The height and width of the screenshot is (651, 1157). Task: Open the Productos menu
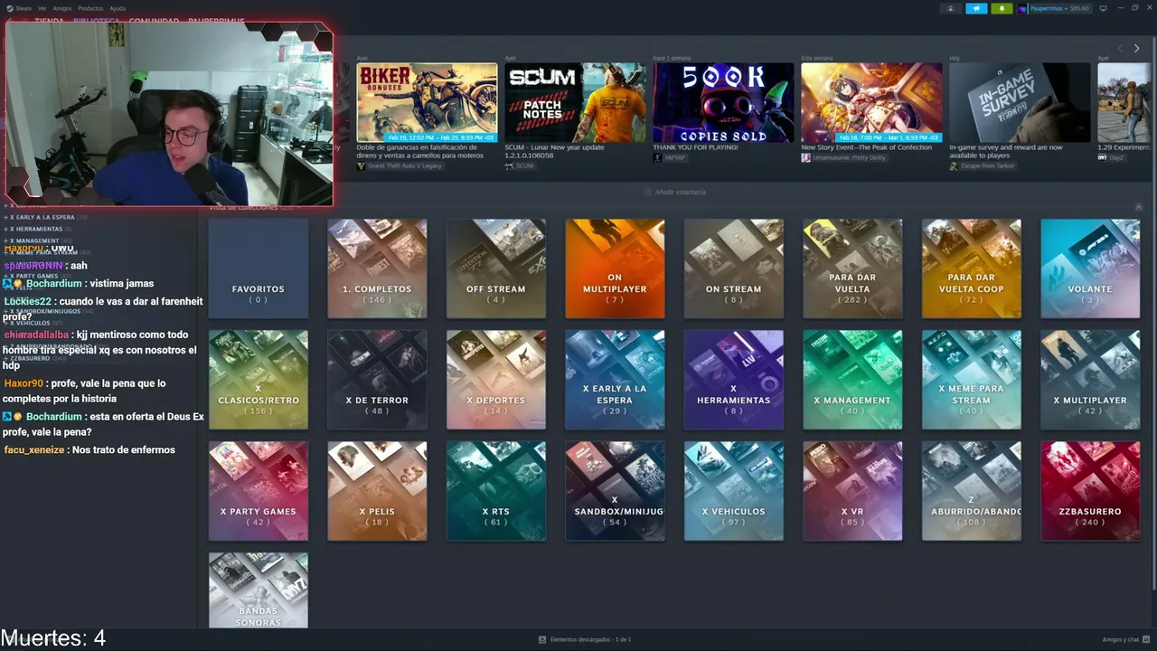point(90,8)
